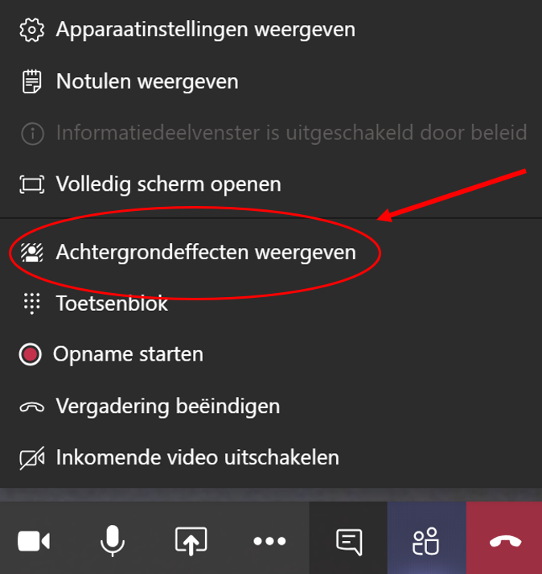Choose Vergadering beëindigen
Screen dimensions: 542x574
(x=271, y=407)
